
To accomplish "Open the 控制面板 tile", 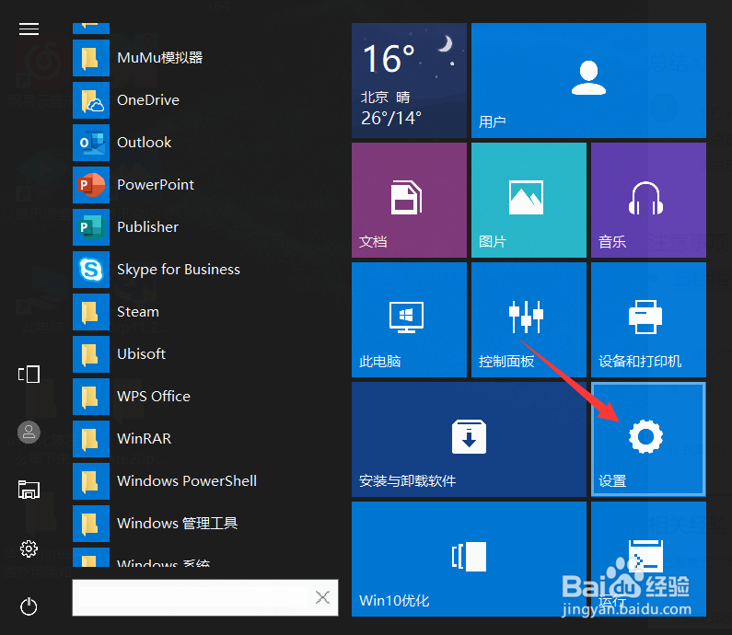I will 529,319.
